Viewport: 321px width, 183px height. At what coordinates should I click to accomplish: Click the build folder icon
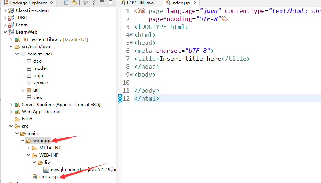click(17, 119)
